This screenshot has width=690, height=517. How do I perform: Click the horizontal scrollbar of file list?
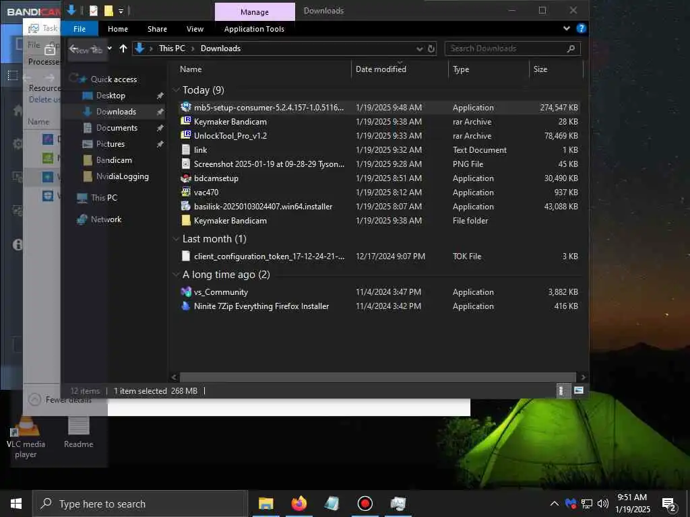pos(377,377)
